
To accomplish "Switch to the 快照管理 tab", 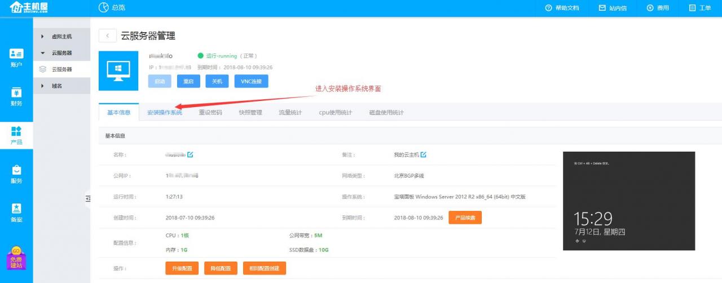I will (x=250, y=112).
